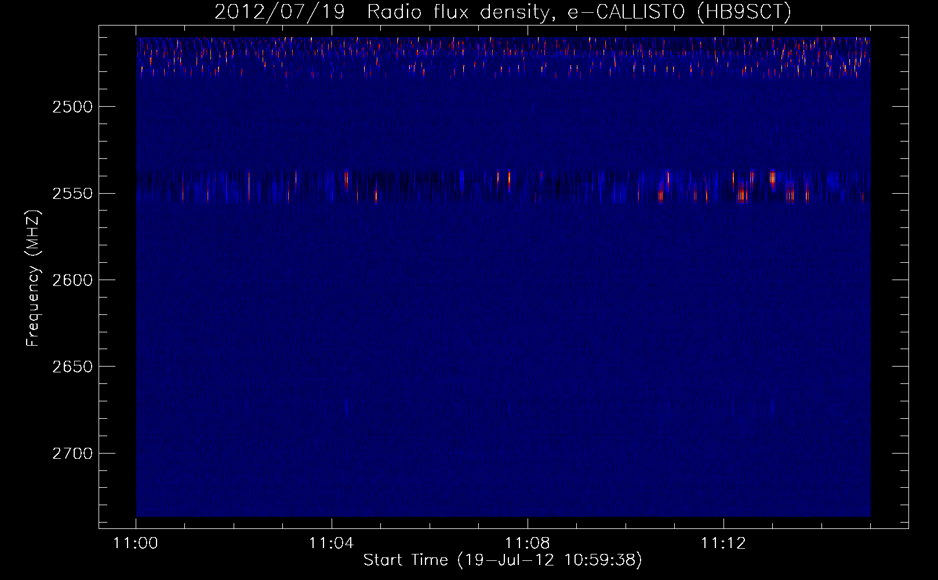
Task: Click the 11:08 time tick label
Action: 528,543
